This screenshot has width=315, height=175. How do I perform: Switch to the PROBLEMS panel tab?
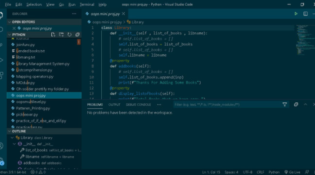click(95, 105)
